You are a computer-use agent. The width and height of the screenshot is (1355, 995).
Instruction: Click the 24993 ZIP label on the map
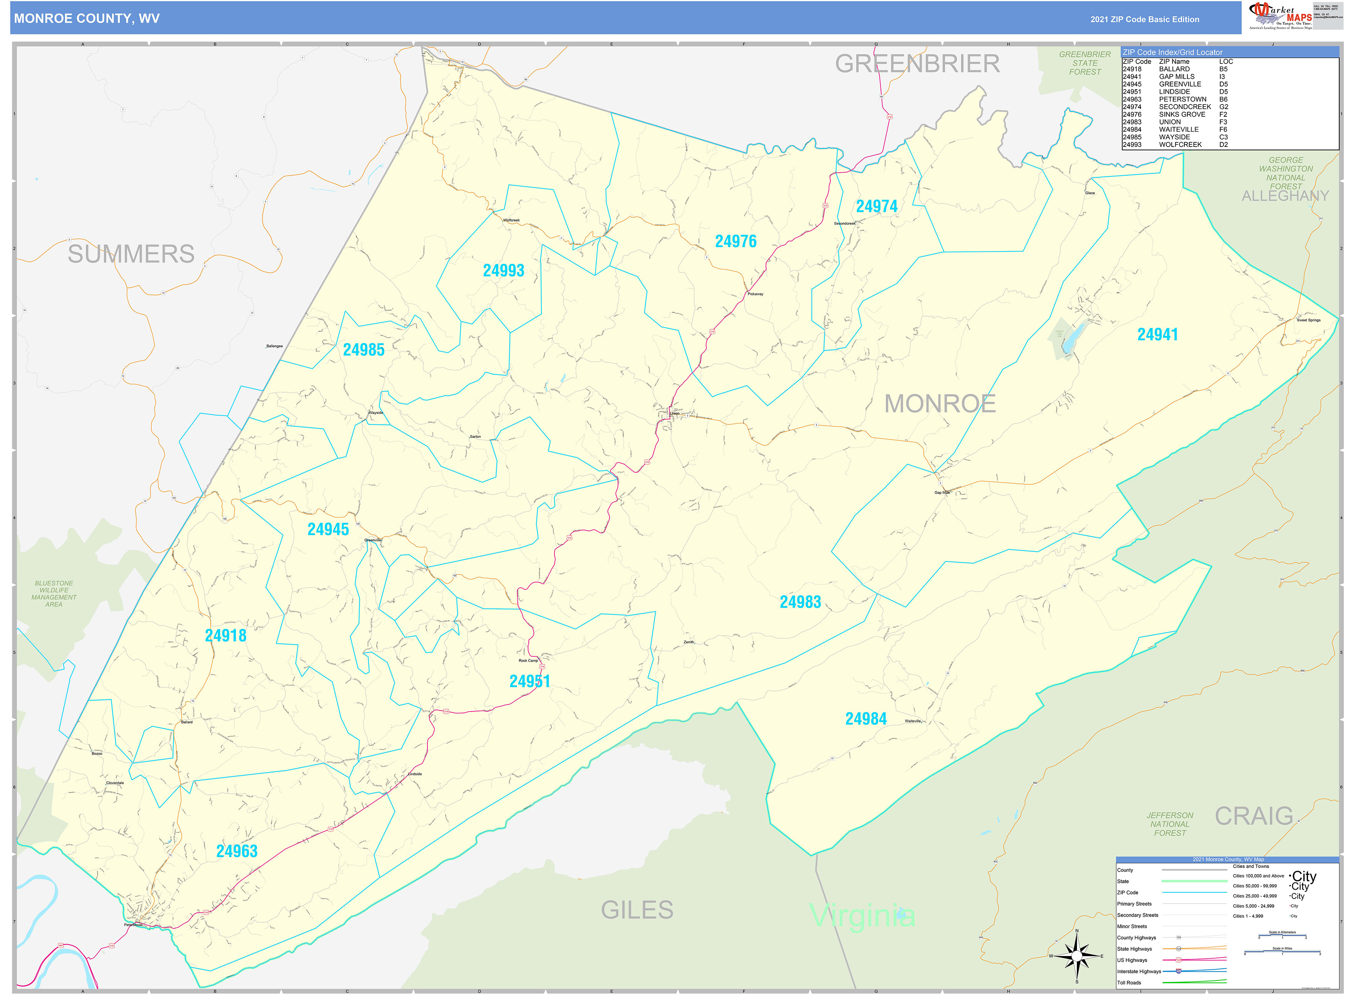(504, 271)
